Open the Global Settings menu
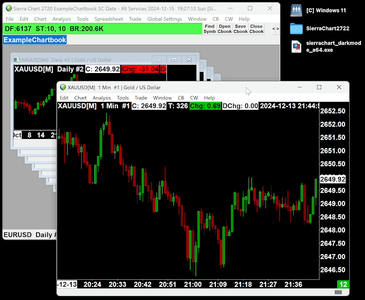Viewport: 365px width, 300px height. (x=164, y=19)
